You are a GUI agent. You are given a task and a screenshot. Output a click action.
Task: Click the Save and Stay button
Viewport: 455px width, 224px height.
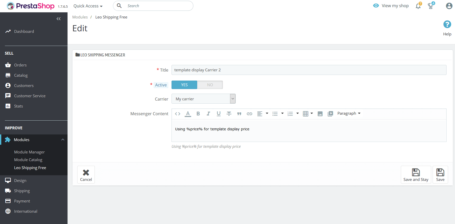416,174
